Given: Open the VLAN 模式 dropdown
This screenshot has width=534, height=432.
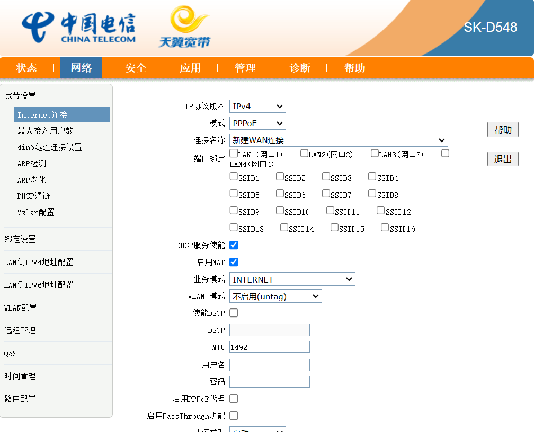Looking at the screenshot, I should [x=275, y=296].
